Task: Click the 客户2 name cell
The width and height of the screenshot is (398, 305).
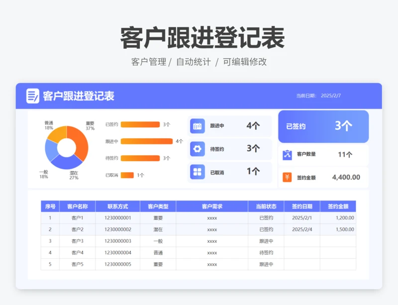Action: (78, 229)
